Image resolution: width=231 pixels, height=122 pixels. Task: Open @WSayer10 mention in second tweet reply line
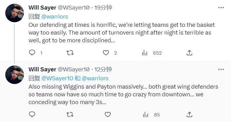[x=57, y=78]
